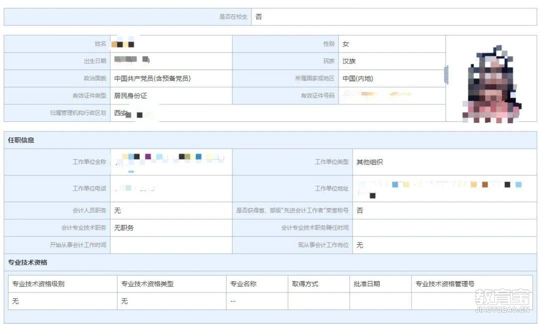This screenshot has height=324, width=540.
Task: Click the '工作单位类型' label
Action: (x=331, y=162)
